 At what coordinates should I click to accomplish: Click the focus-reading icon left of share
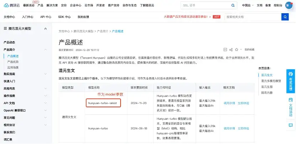225,50
